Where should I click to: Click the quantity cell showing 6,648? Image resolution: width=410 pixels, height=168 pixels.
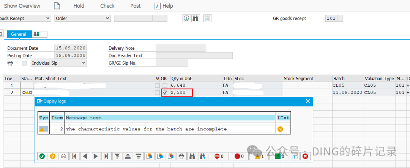click(196, 85)
